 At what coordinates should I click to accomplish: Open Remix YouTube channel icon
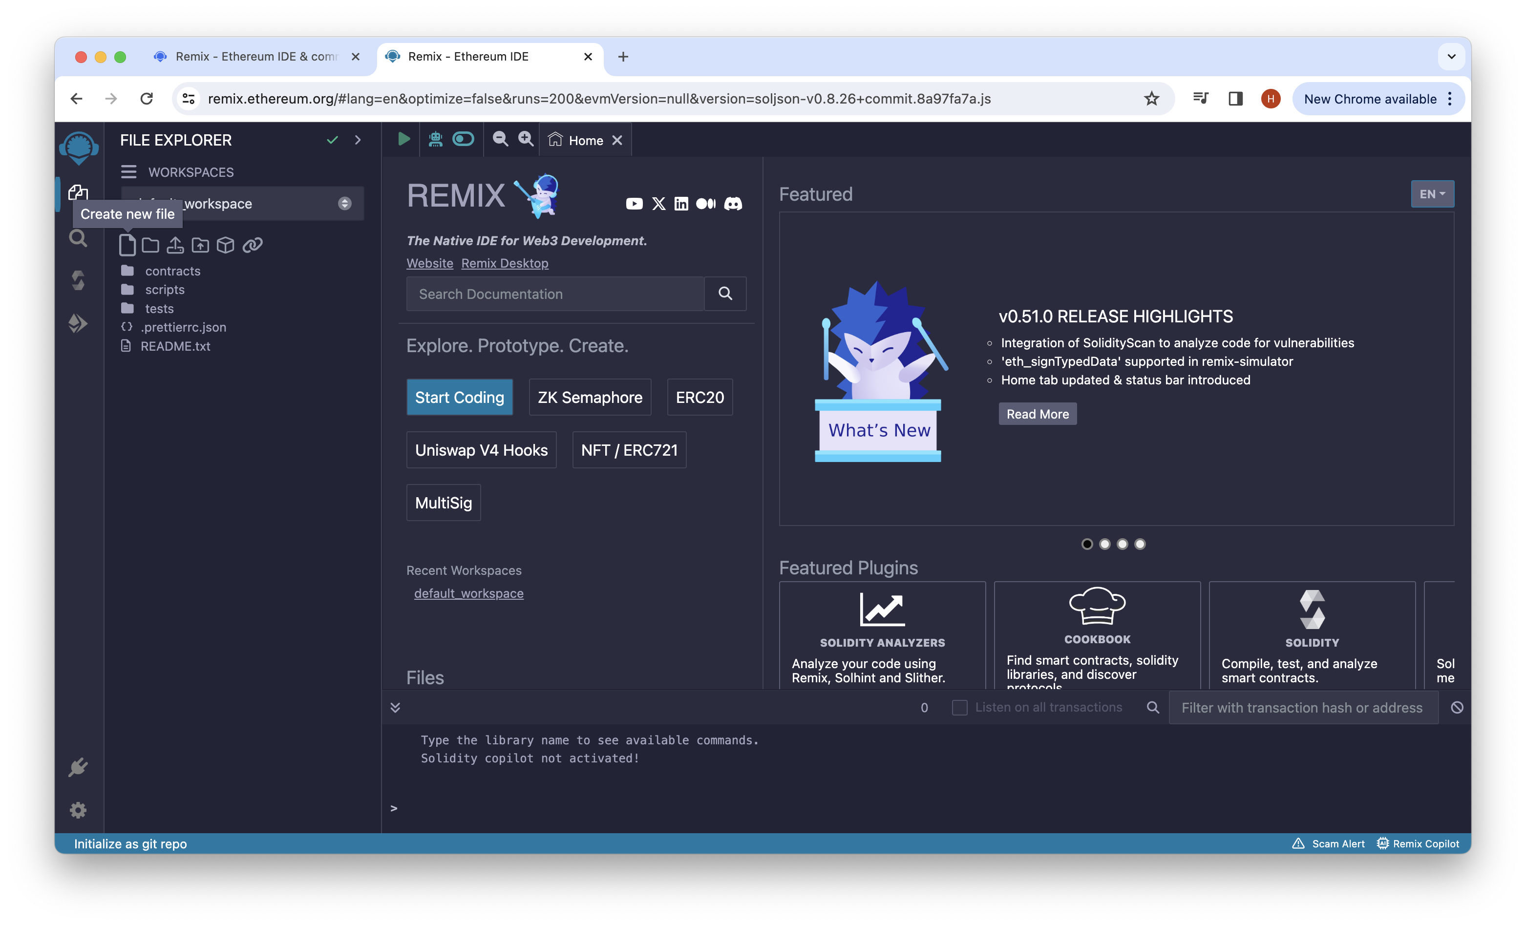click(634, 204)
